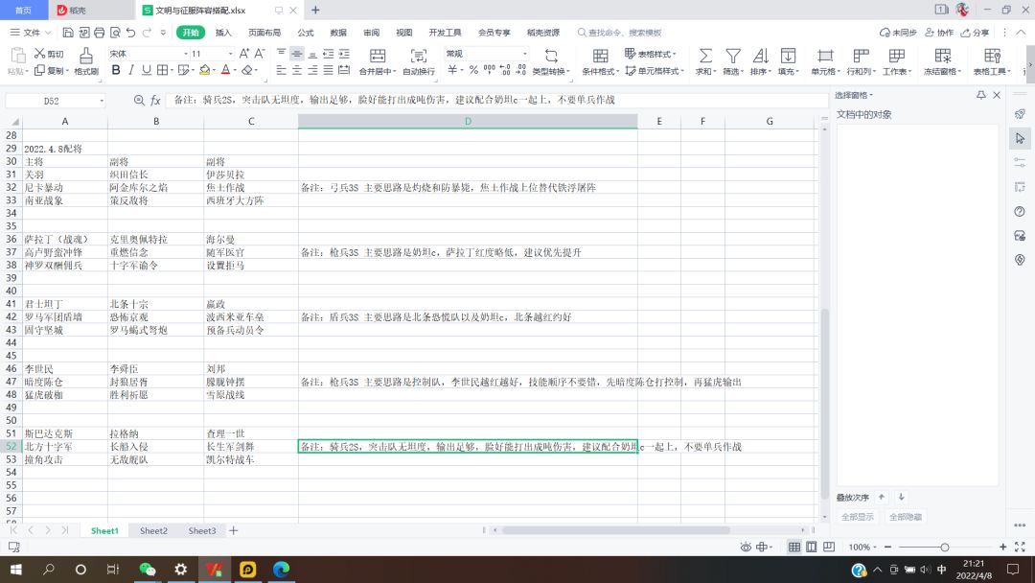Align text to the right
The height and width of the screenshot is (583, 1035).
(x=312, y=70)
